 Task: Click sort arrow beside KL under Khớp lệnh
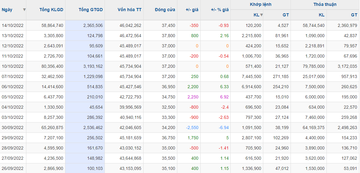(x=261, y=15)
